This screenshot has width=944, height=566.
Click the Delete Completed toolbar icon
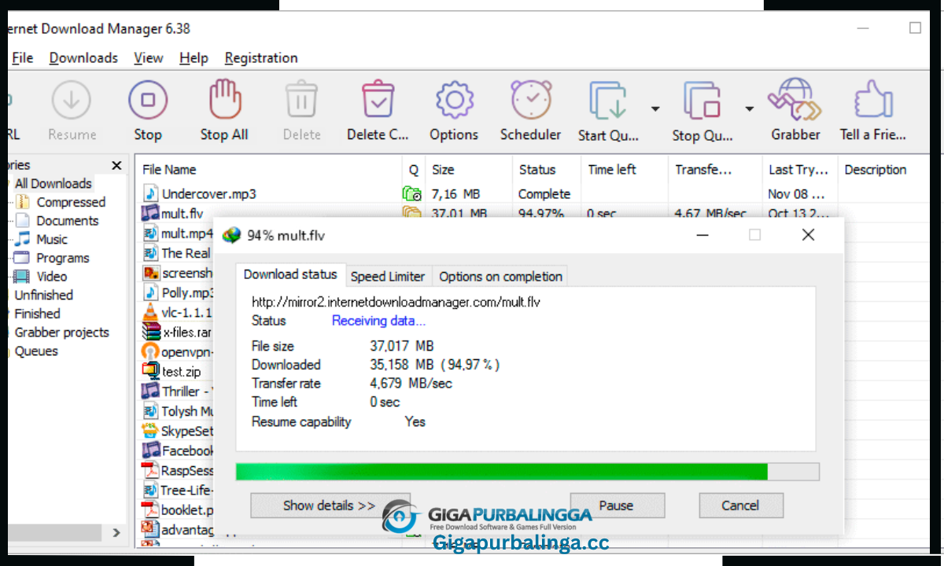tap(378, 100)
